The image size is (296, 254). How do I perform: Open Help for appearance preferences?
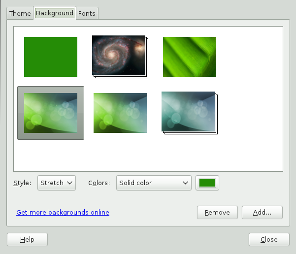click(x=28, y=239)
